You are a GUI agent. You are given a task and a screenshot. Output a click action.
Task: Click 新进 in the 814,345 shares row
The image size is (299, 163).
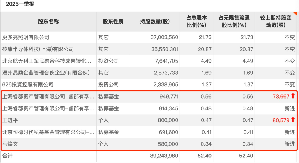(x=290, y=108)
